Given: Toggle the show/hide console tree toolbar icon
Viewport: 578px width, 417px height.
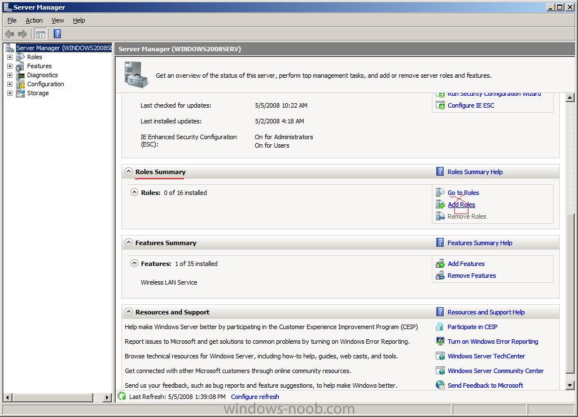Looking at the screenshot, I should 41,34.
